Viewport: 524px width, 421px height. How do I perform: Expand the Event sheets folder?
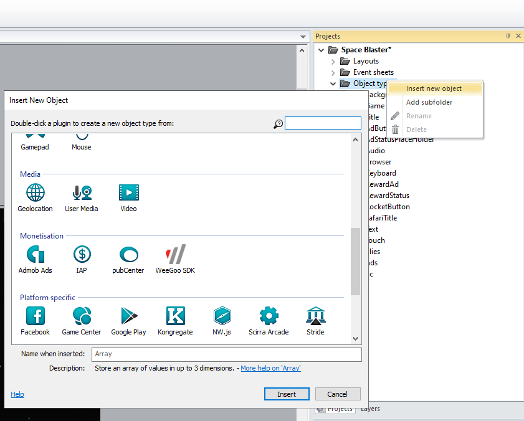pyautogui.click(x=333, y=72)
